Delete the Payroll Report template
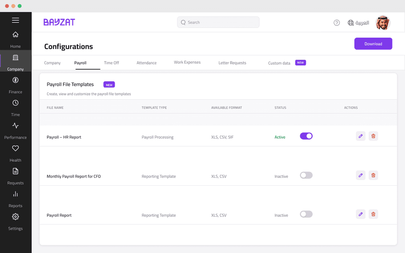The width and height of the screenshot is (405, 253). pyautogui.click(x=373, y=214)
